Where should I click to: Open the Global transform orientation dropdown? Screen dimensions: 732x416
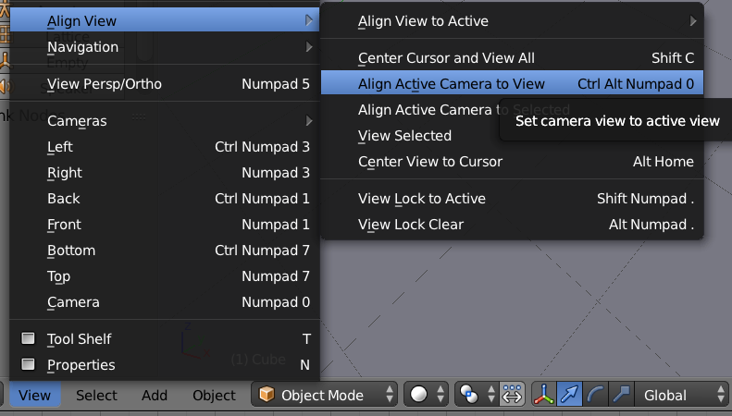pyautogui.click(x=678, y=395)
